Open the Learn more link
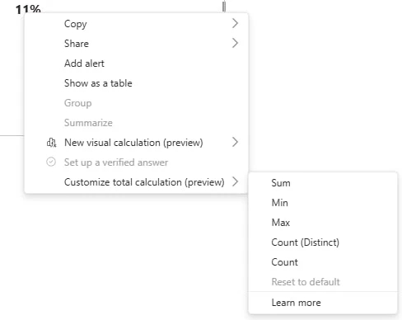The width and height of the screenshot is (402, 320). [x=323, y=303]
